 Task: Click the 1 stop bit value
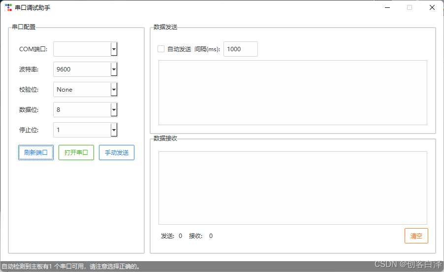tap(59, 130)
